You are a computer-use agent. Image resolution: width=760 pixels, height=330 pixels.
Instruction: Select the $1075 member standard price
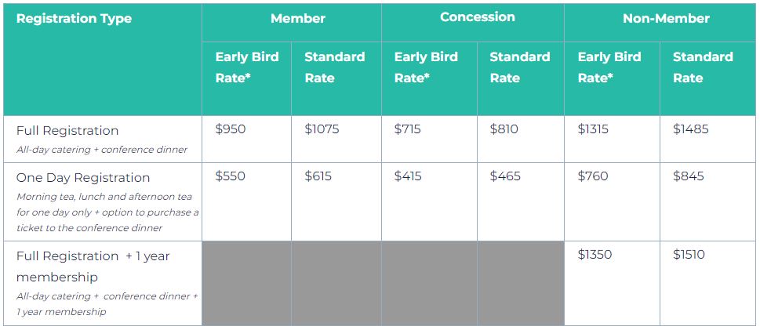click(x=322, y=129)
